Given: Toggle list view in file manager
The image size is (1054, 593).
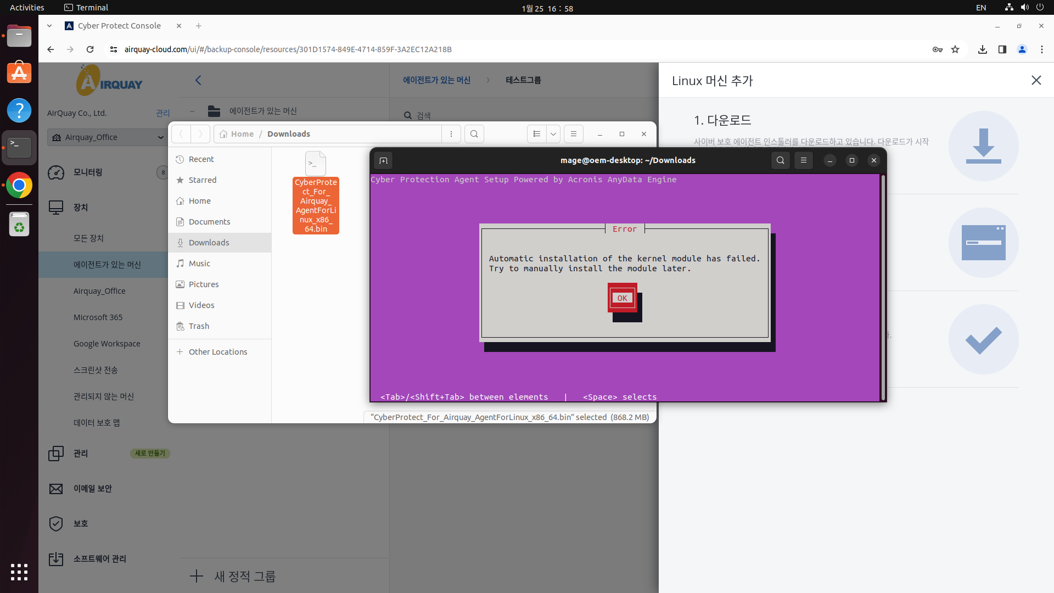Looking at the screenshot, I should pyautogui.click(x=537, y=134).
